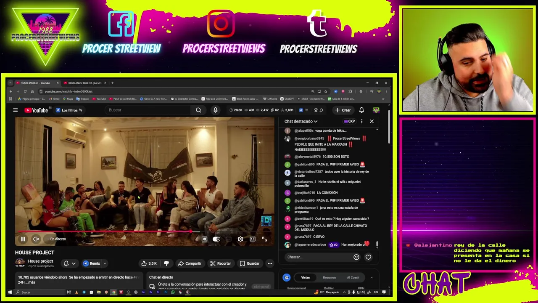Screen dimensions: 538x303
Task: Open the browser extensions puzzle icon
Action: [350, 91]
